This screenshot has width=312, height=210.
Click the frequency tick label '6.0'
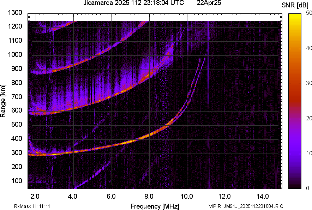point(111,197)
